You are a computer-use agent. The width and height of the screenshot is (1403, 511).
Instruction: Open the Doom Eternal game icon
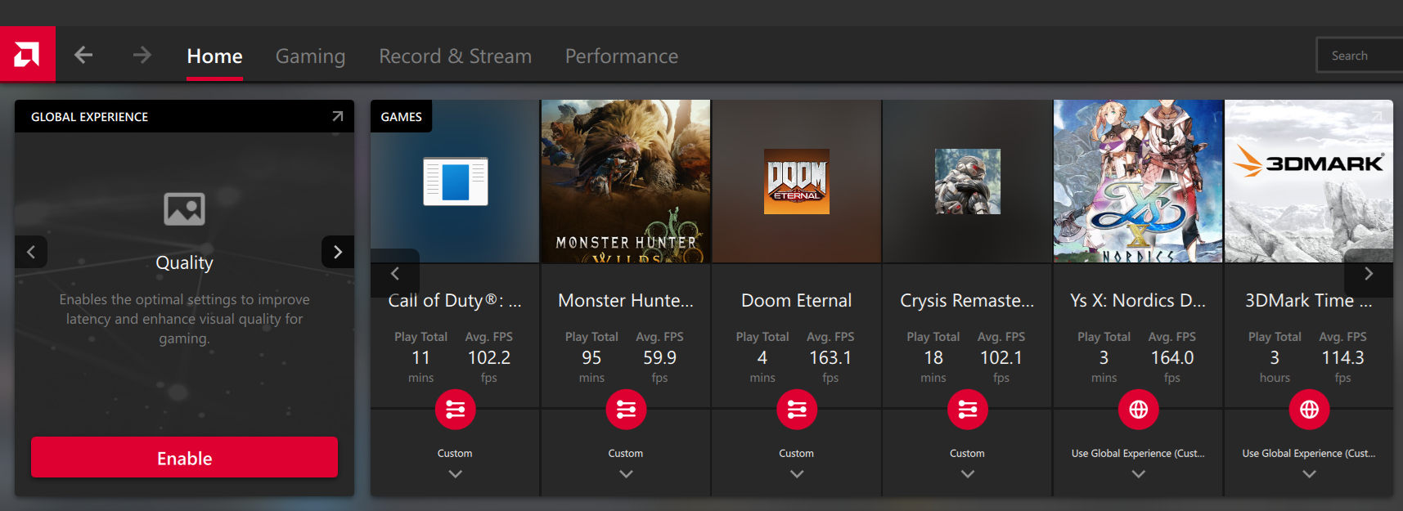point(797,182)
